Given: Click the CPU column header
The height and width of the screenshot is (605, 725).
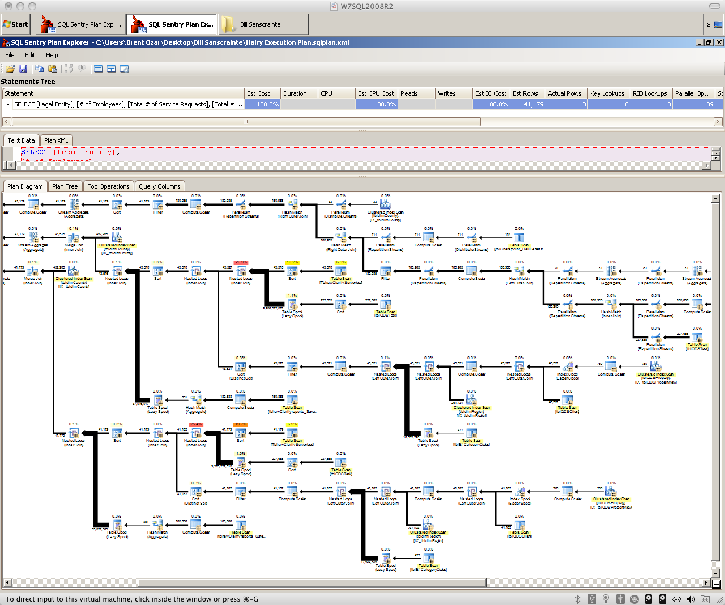Looking at the screenshot, I should pyautogui.click(x=336, y=93).
